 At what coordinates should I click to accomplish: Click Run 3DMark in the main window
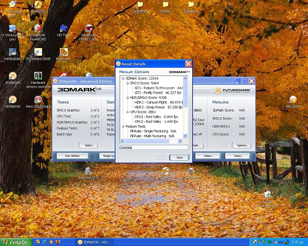click(x=72, y=156)
